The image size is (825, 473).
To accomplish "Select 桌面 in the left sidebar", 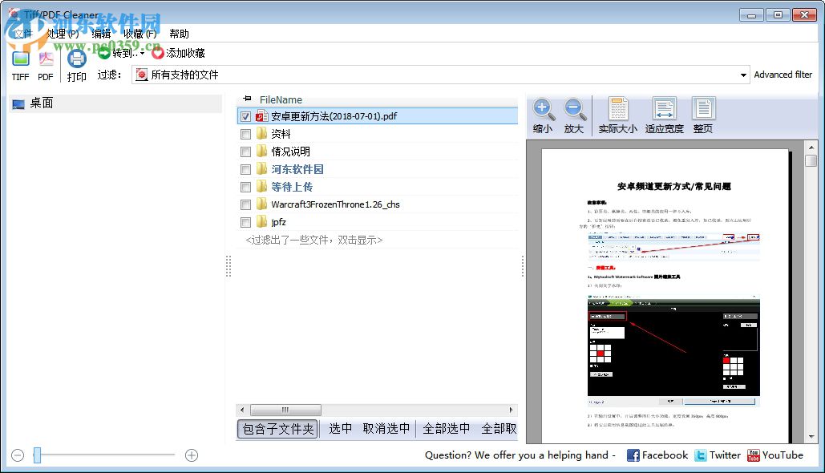I will (x=40, y=103).
